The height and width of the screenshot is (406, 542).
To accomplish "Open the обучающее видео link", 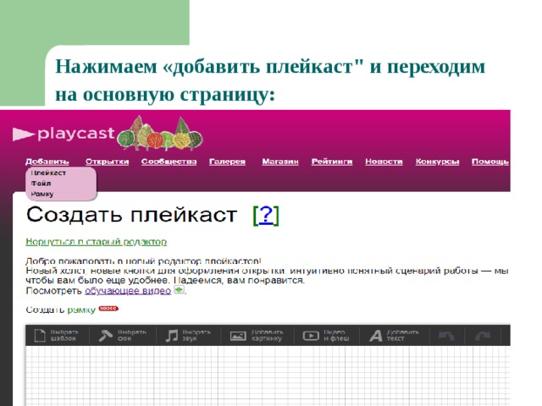I will [x=128, y=291].
